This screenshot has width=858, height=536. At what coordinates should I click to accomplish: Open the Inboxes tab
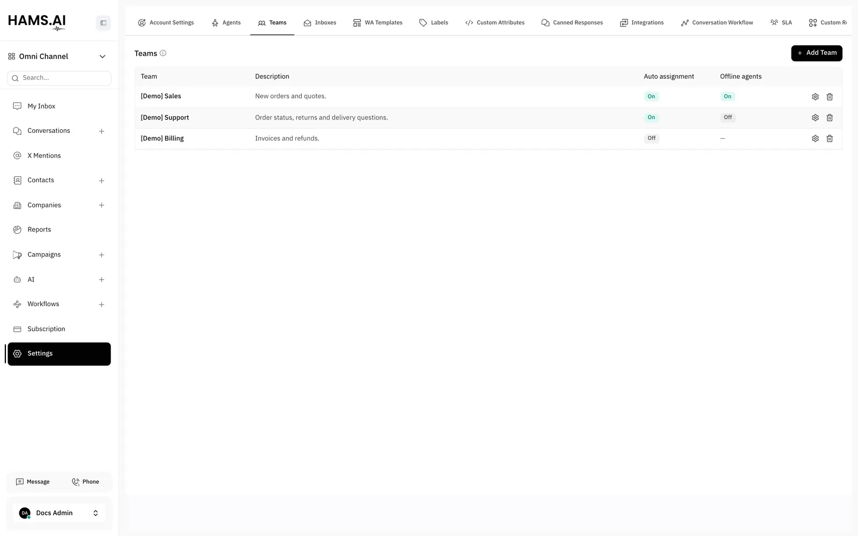320,23
